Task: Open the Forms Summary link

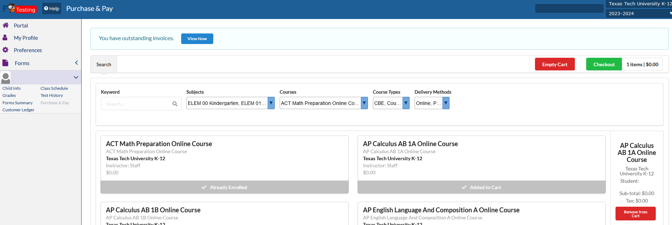Action: coord(18,103)
